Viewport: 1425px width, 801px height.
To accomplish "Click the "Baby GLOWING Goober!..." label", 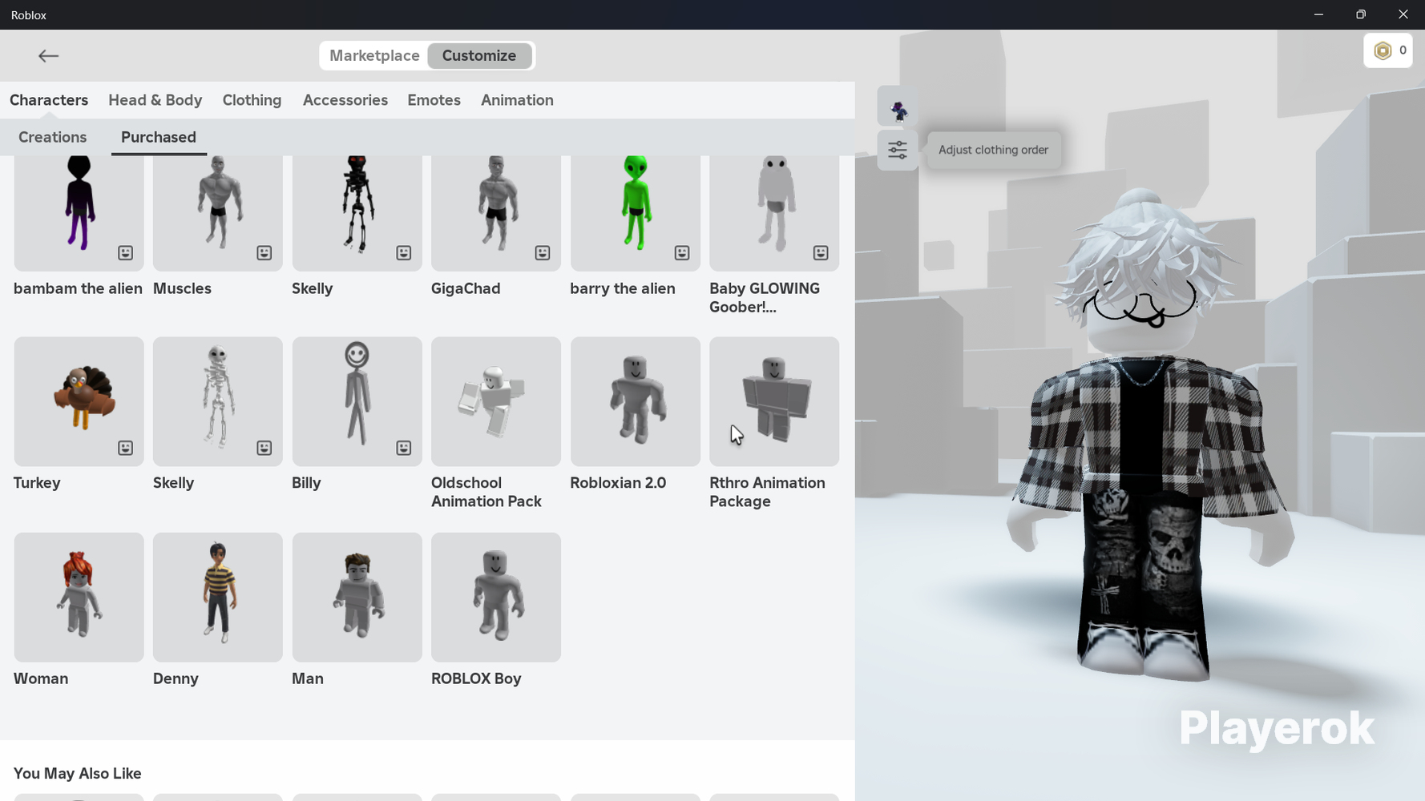I will click(765, 298).
